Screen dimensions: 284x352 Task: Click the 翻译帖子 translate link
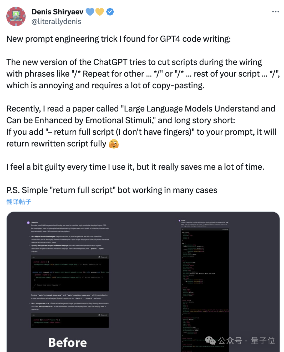tap(19, 202)
